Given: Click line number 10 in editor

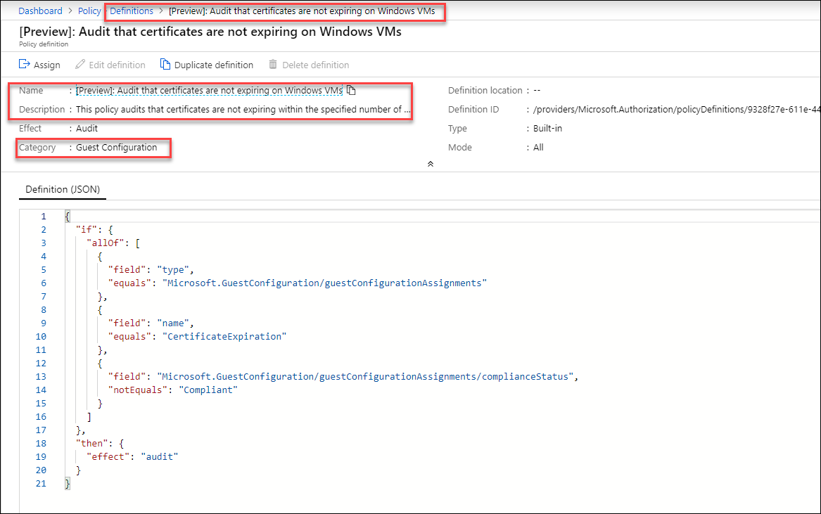Looking at the screenshot, I should pyautogui.click(x=41, y=337).
